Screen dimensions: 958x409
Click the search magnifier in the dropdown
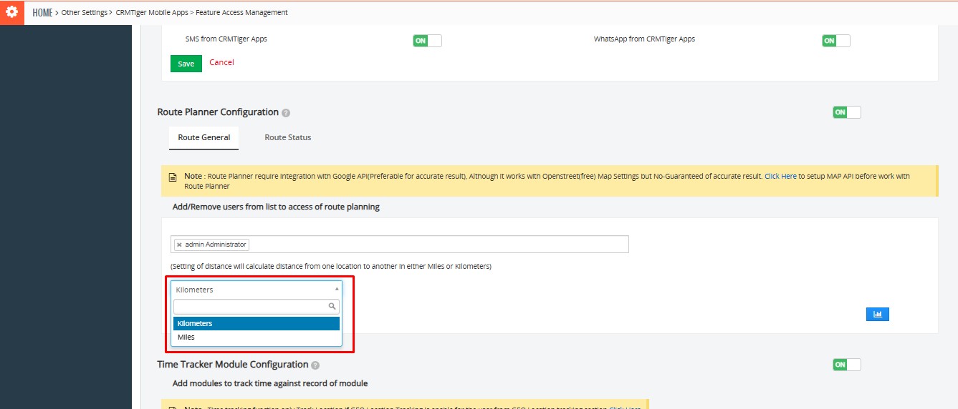(x=332, y=306)
